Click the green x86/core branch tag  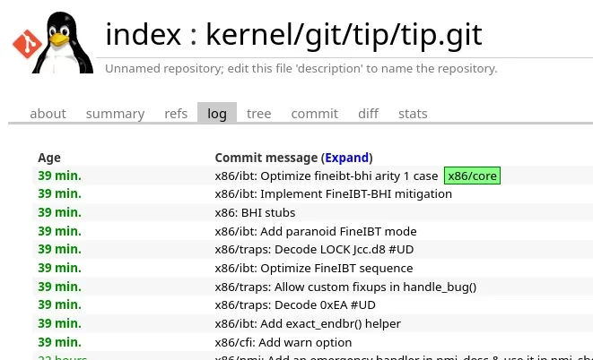(472, 176)
